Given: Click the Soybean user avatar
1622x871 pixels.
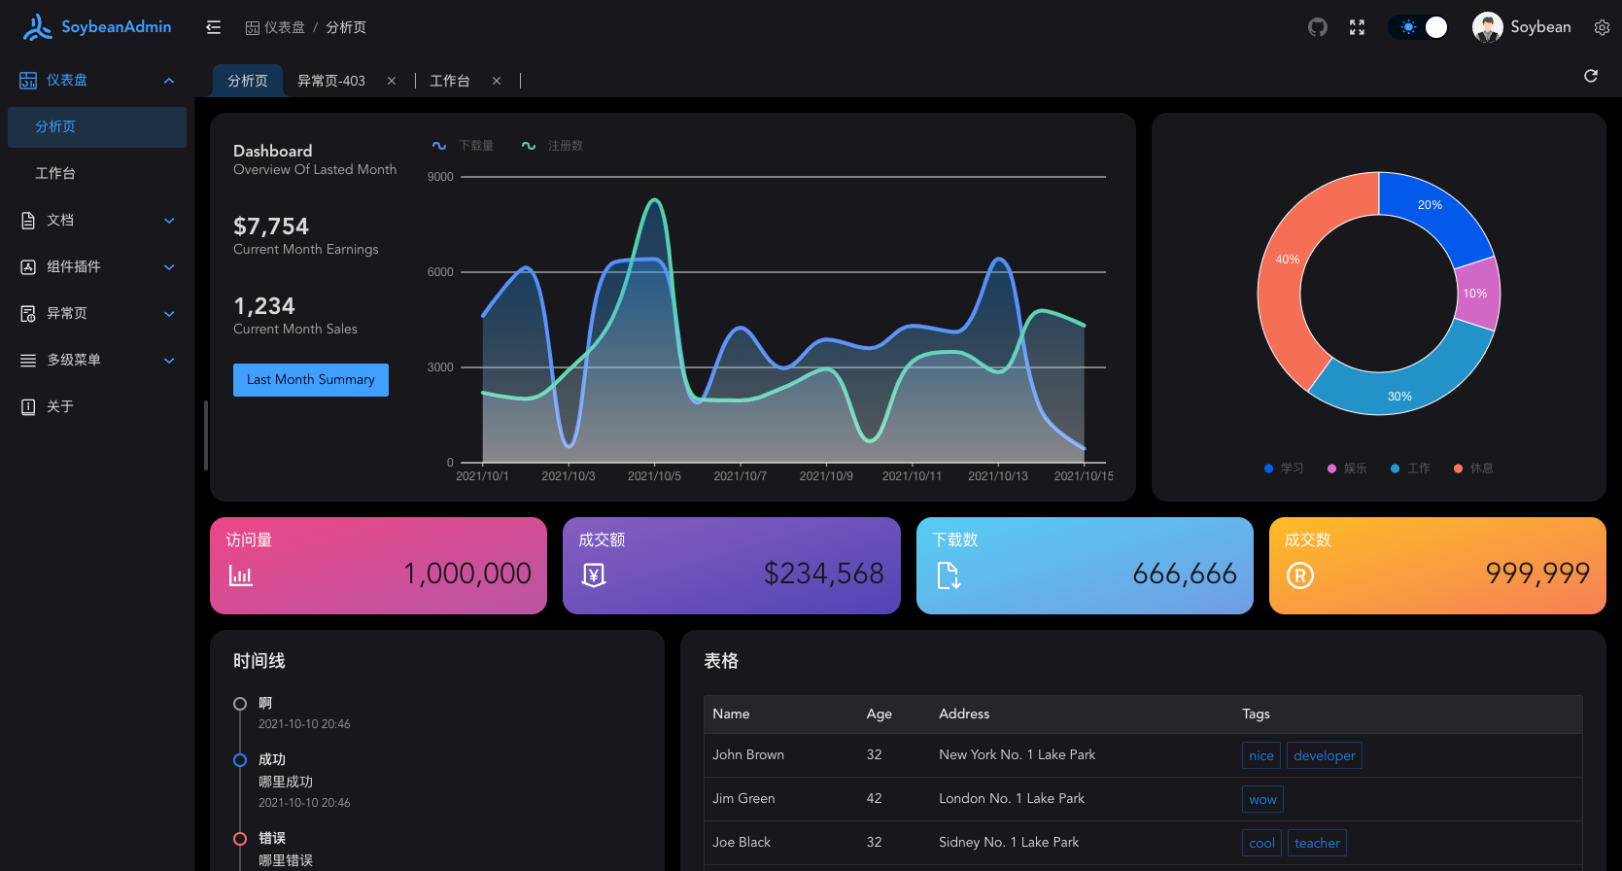Looking at the screenshot, I should (x=1488, y=27).
